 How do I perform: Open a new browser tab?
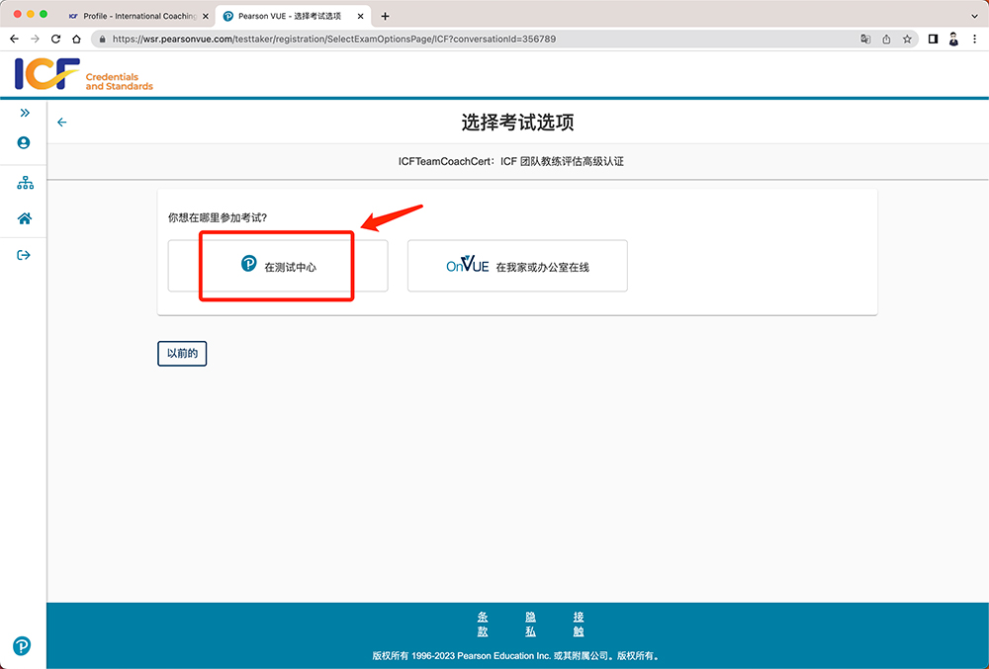(385, 16)
